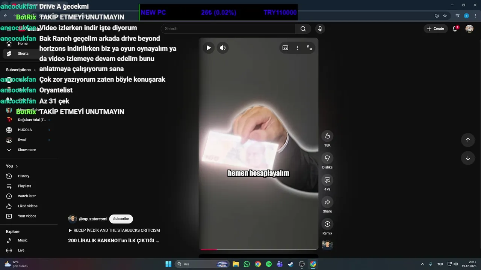Like the Short with 18K likes
481x270 pixels.
click(x=327, y=136)
